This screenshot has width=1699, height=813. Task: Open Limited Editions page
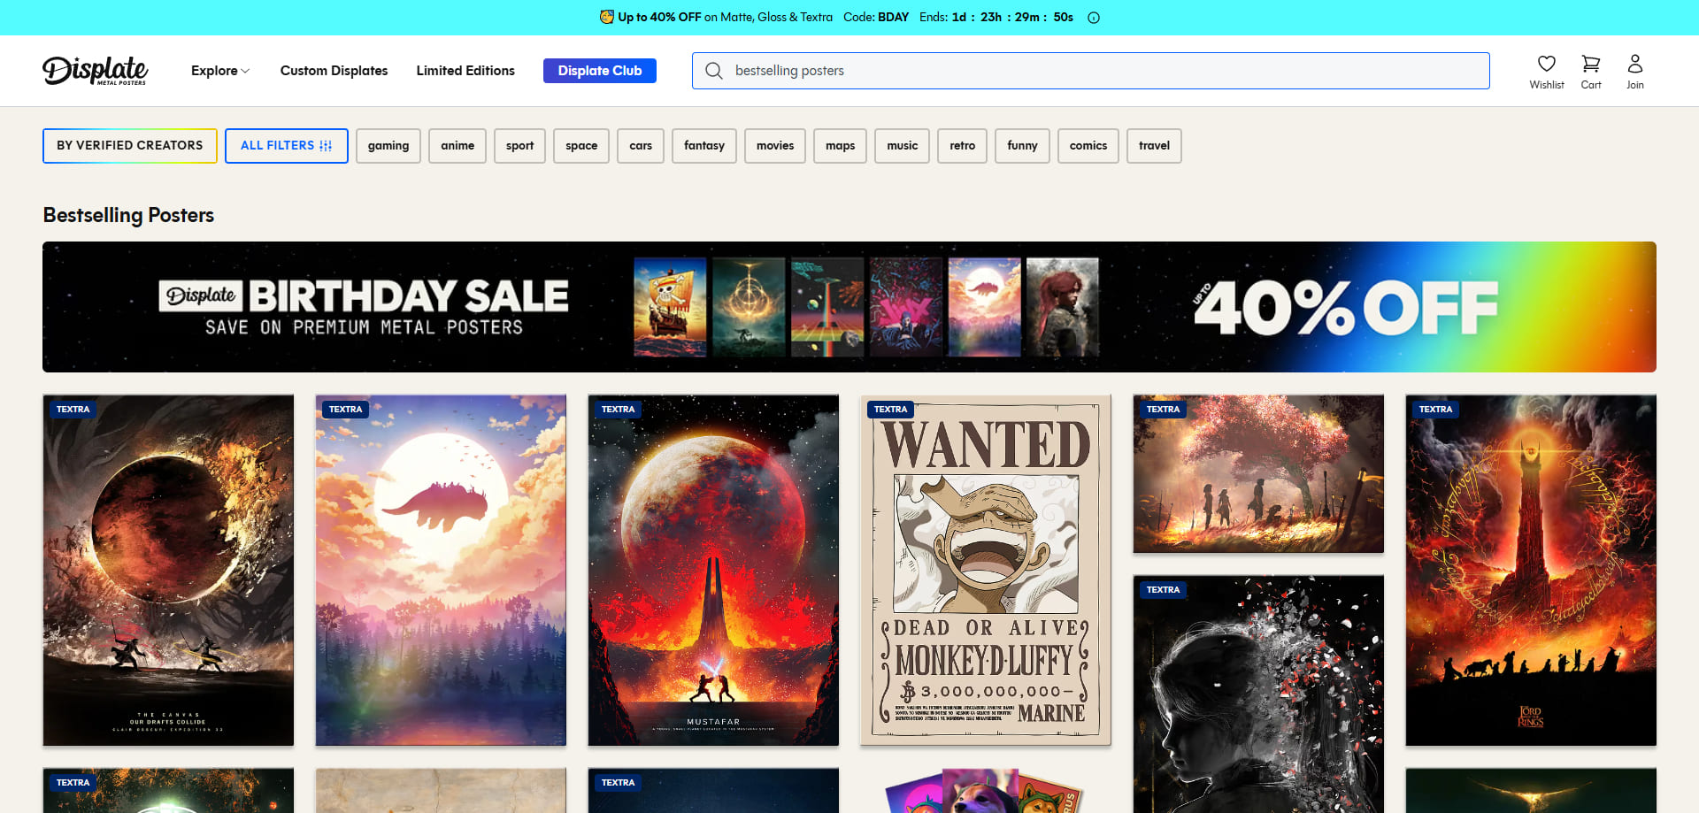465,71
